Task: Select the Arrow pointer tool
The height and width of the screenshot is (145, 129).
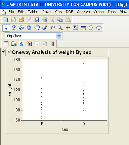Action: 6,28
